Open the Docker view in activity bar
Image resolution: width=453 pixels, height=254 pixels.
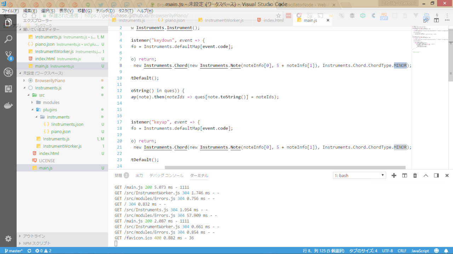8,106
